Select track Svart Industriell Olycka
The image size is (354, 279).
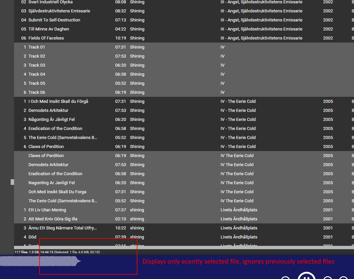click(184, 2)
